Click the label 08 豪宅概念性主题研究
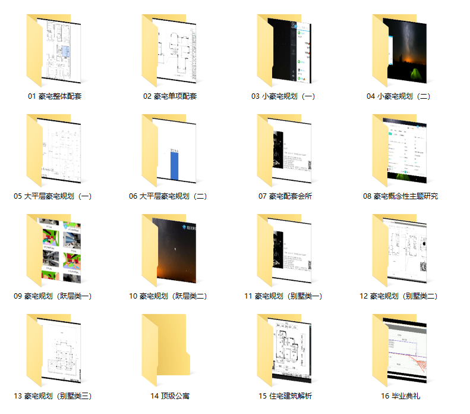The width and height of the screenshot is (470, 414). (400, 196)
